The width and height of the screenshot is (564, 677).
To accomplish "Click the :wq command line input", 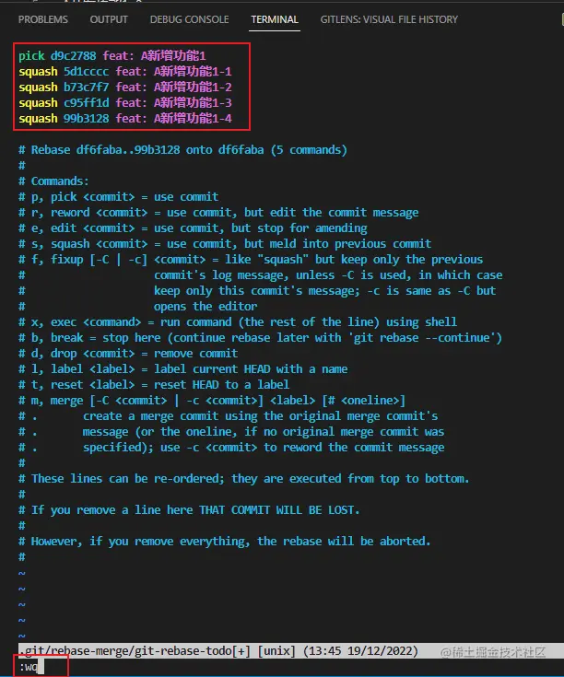I will [x=31, y=667].
